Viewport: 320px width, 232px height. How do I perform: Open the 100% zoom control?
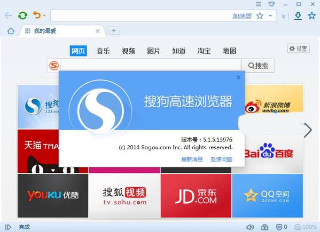click(x=306, y=227)
